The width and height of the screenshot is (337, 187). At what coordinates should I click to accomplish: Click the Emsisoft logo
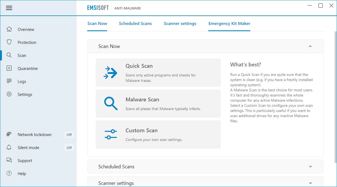(x=98, y=8)
